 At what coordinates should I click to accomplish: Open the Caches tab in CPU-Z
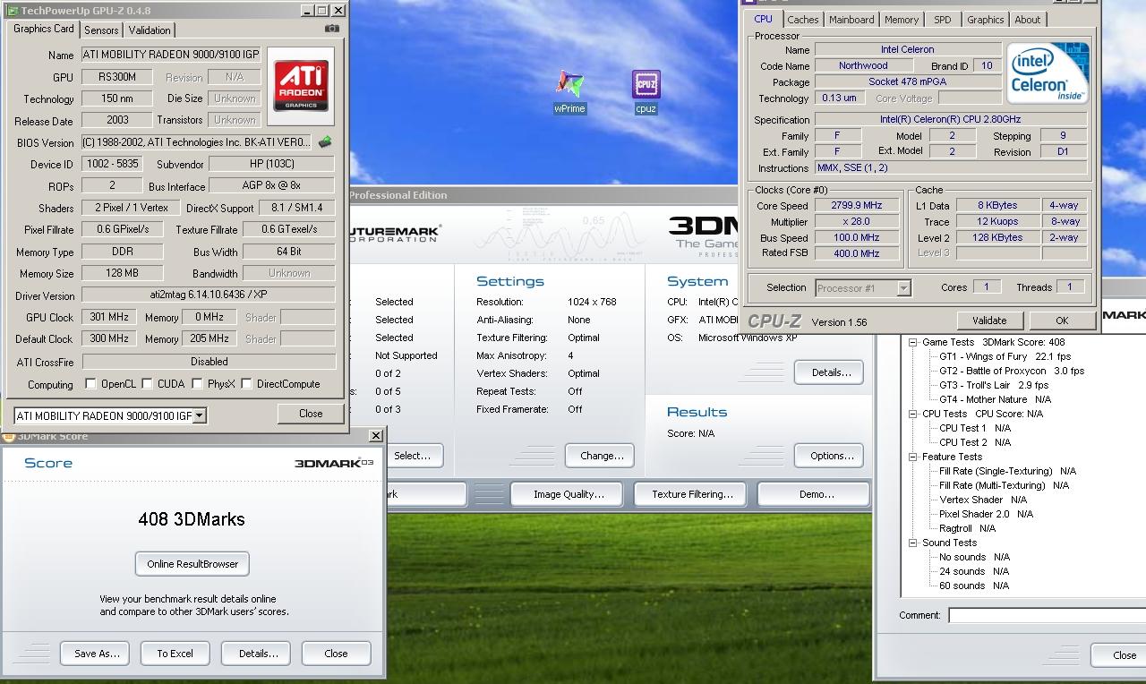[x=803, y=20]
